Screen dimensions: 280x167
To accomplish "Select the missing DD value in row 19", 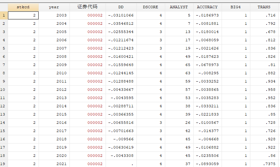I will click(121, 164).
